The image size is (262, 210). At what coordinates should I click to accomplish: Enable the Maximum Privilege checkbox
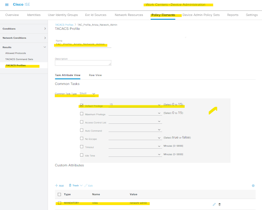click(x=81, y=114)
